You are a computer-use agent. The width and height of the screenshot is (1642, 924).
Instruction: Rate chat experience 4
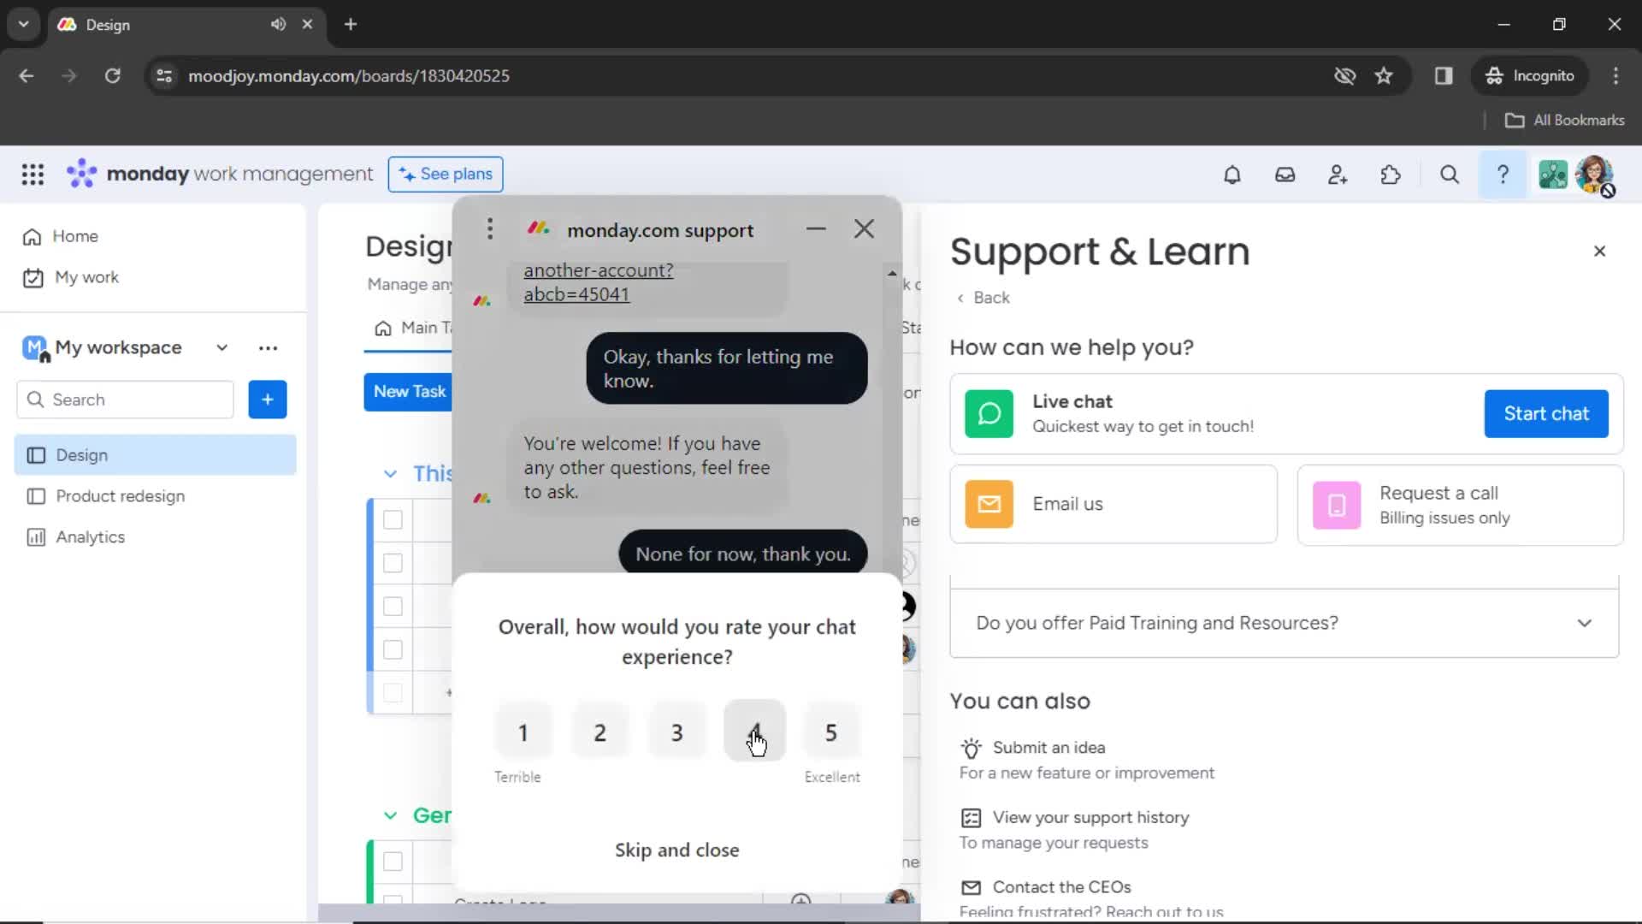coord(754,731)
